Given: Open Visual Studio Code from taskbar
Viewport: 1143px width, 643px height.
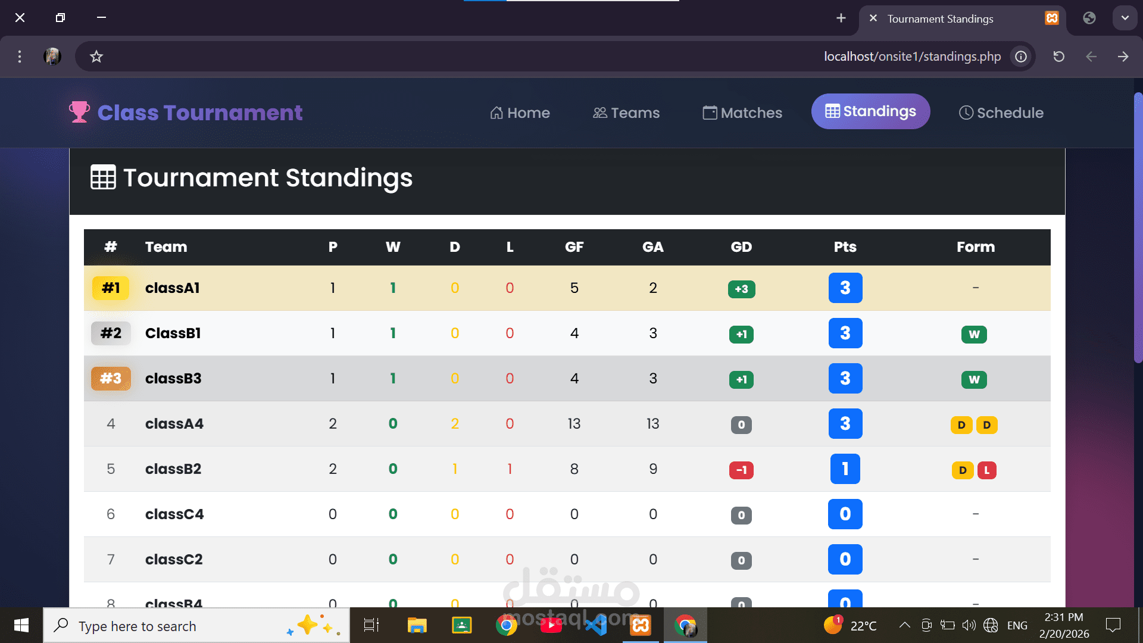Looking at the screenshot, I should tap(595, 625).
